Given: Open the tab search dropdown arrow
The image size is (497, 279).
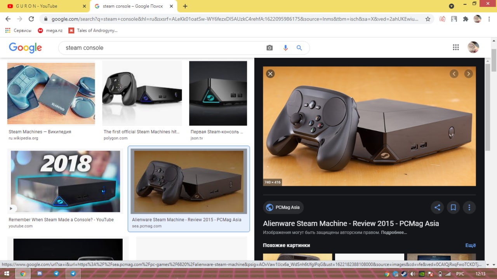Looking at the screenshot, I should [x=451, y=6].
